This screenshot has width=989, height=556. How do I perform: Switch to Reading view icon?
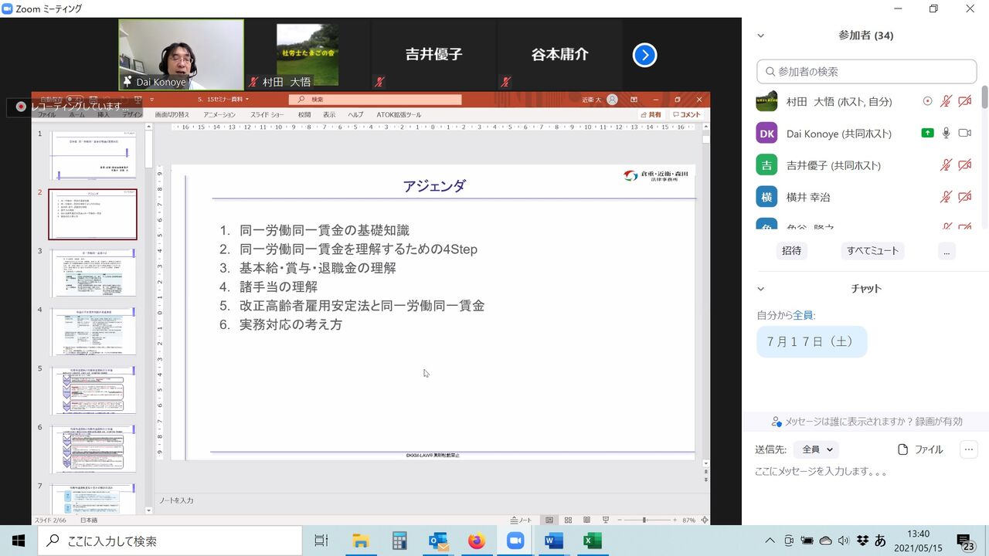586,520
